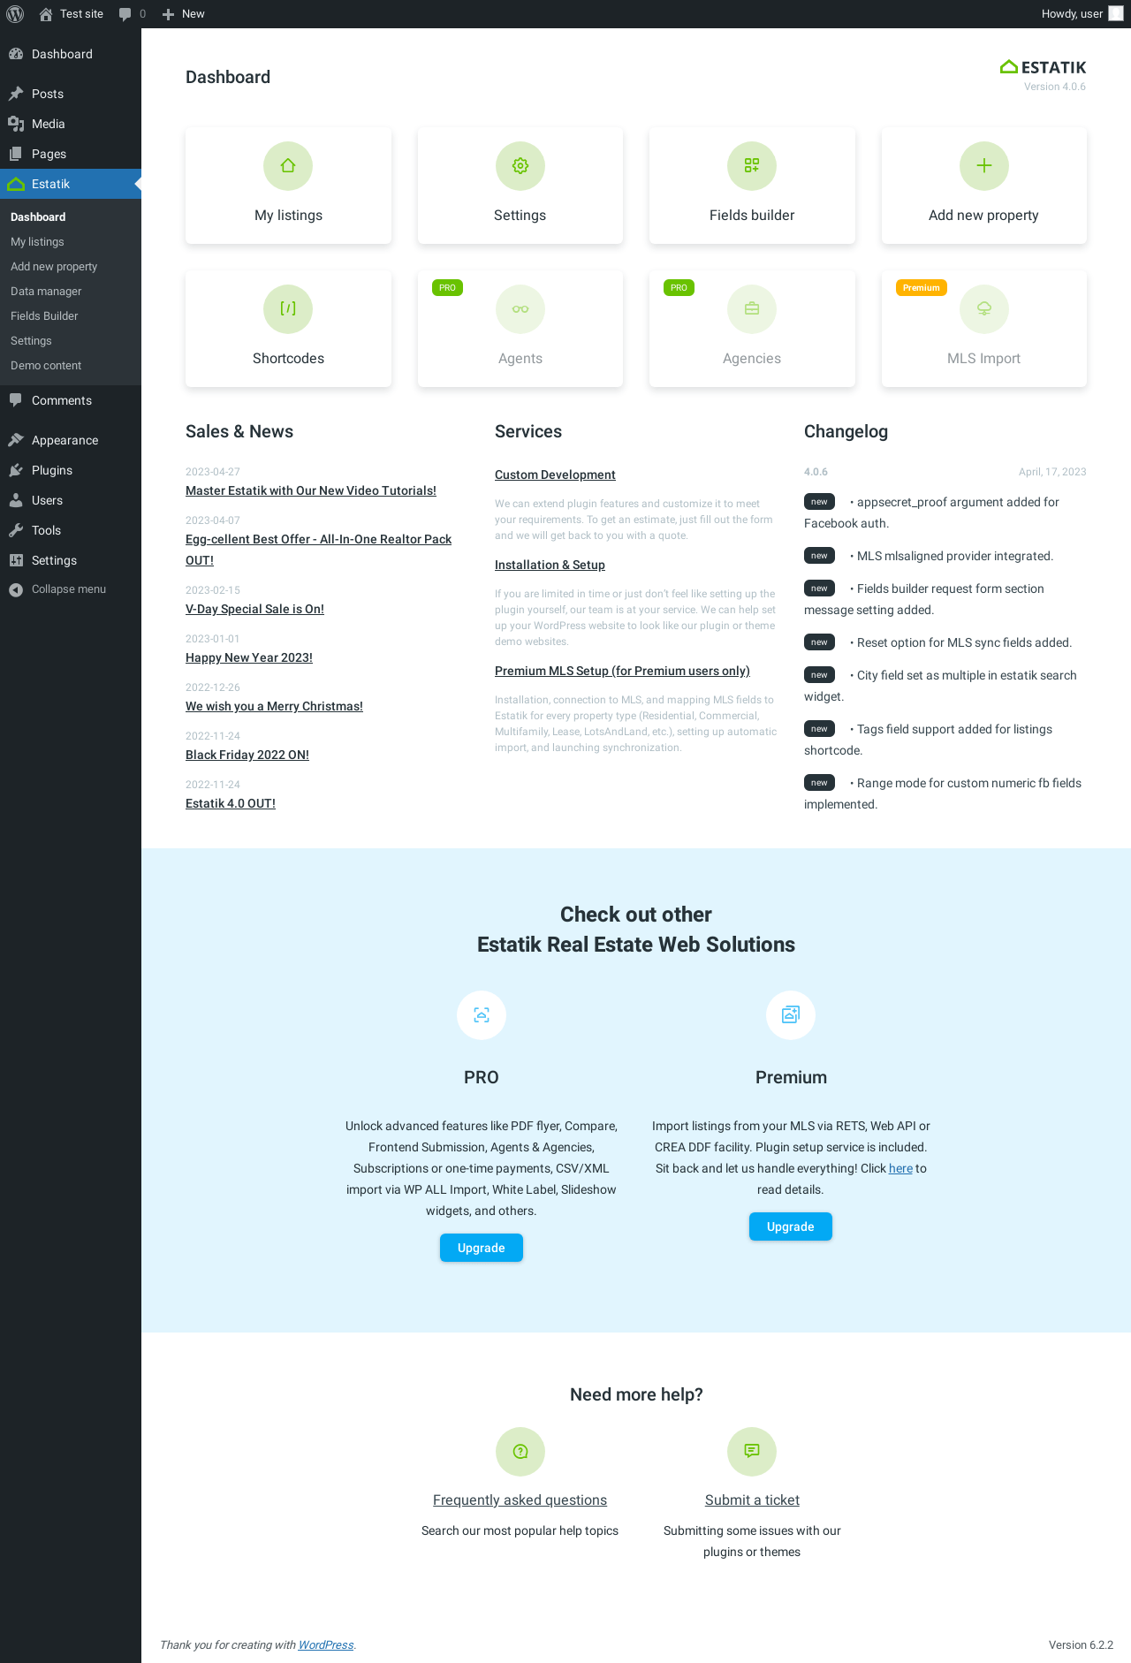Click the Estatik logo at top right
This screenshot has height=1663, width=1131.
pos(1043,67)
